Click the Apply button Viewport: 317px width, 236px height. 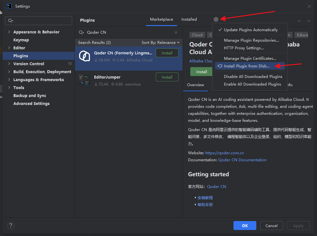298,226
